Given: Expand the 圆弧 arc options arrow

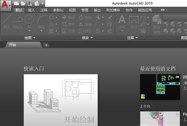Looking at the screenshot, I should (41, 31).
